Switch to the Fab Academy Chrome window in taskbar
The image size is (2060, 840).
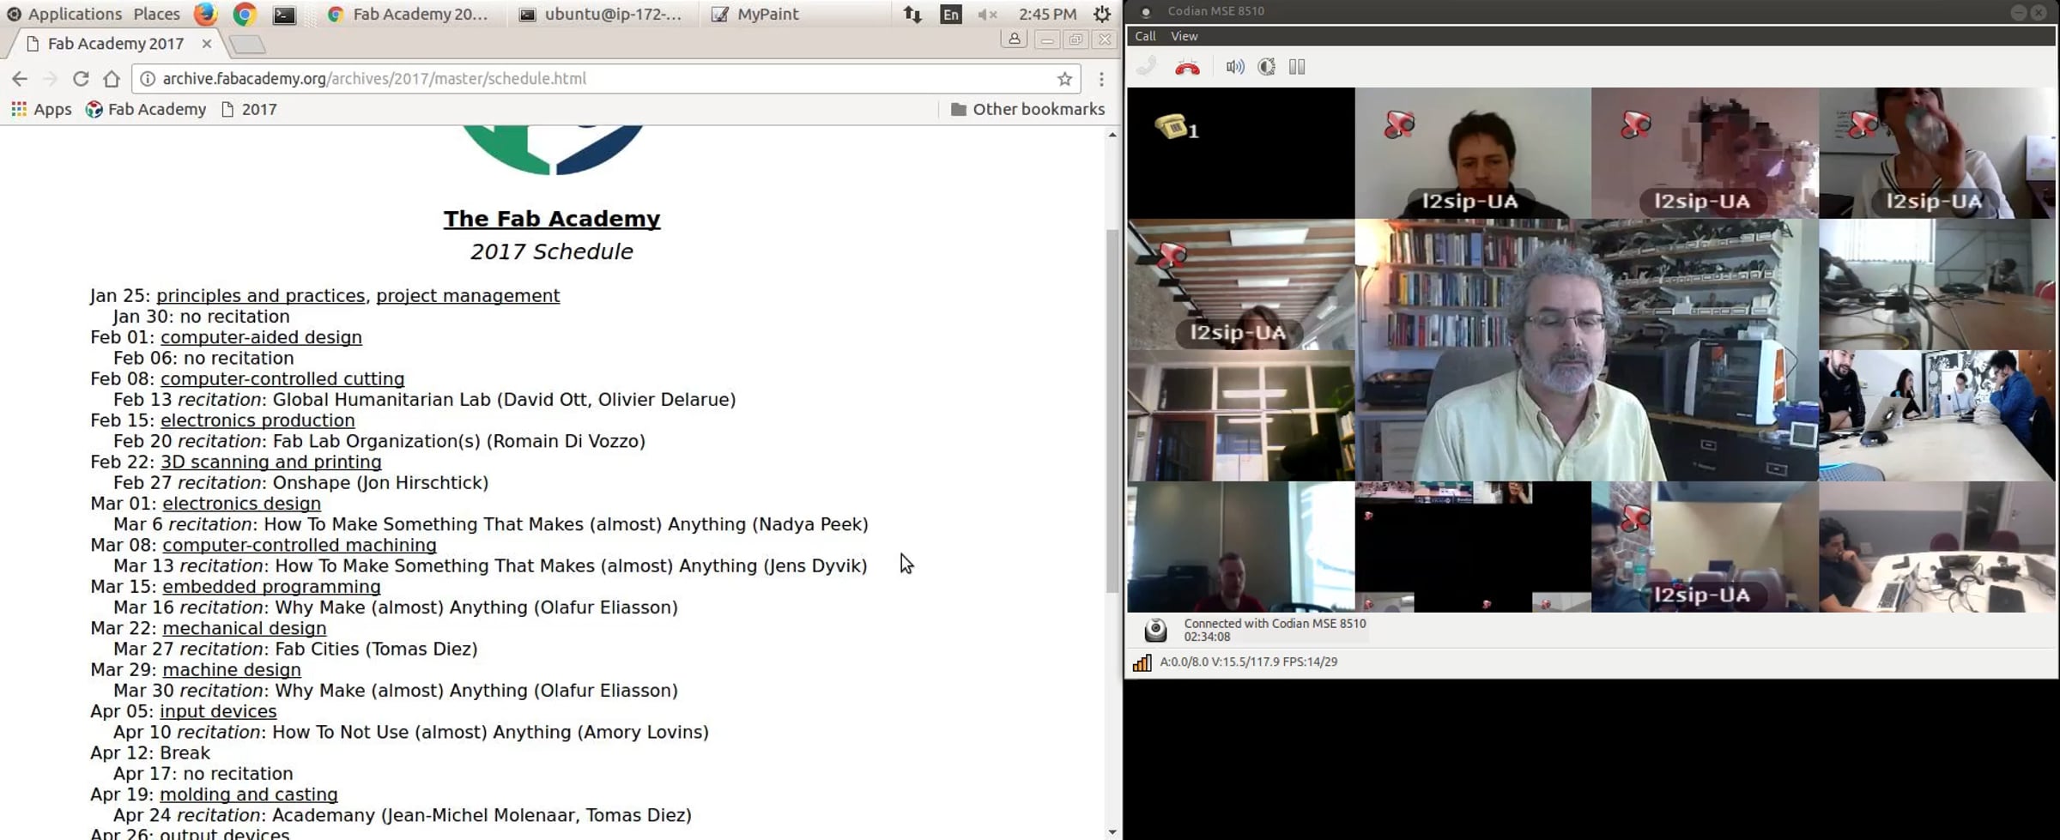(408, 14)
